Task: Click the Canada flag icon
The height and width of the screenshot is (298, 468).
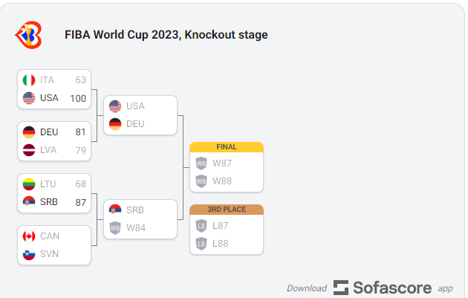Action: pos(29,236)
